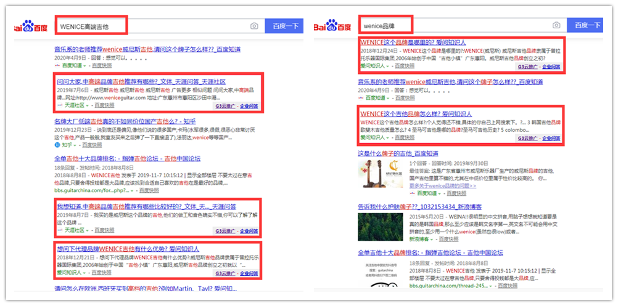This screenshot has height=306, width=618.
Task: Open 音乐系的老师推荐wenice result on wenice品牌 page
Action: (x=450, y=82)
